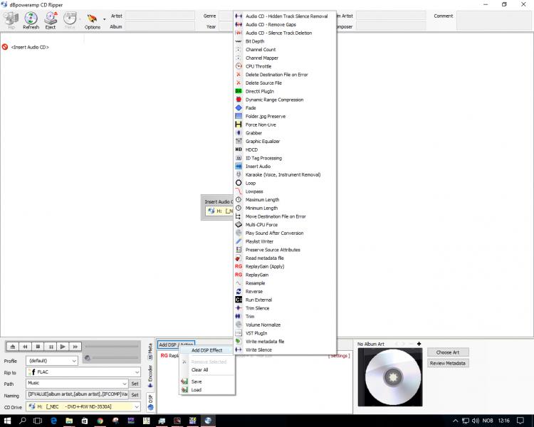Open the Options toolbar icon
The height and width of the screenshot is (427, 534).
[x=93, y=20]
